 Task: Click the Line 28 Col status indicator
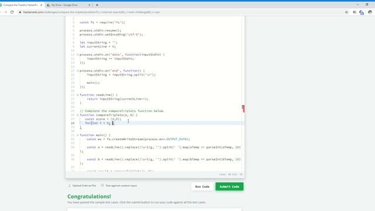point(230,175)
